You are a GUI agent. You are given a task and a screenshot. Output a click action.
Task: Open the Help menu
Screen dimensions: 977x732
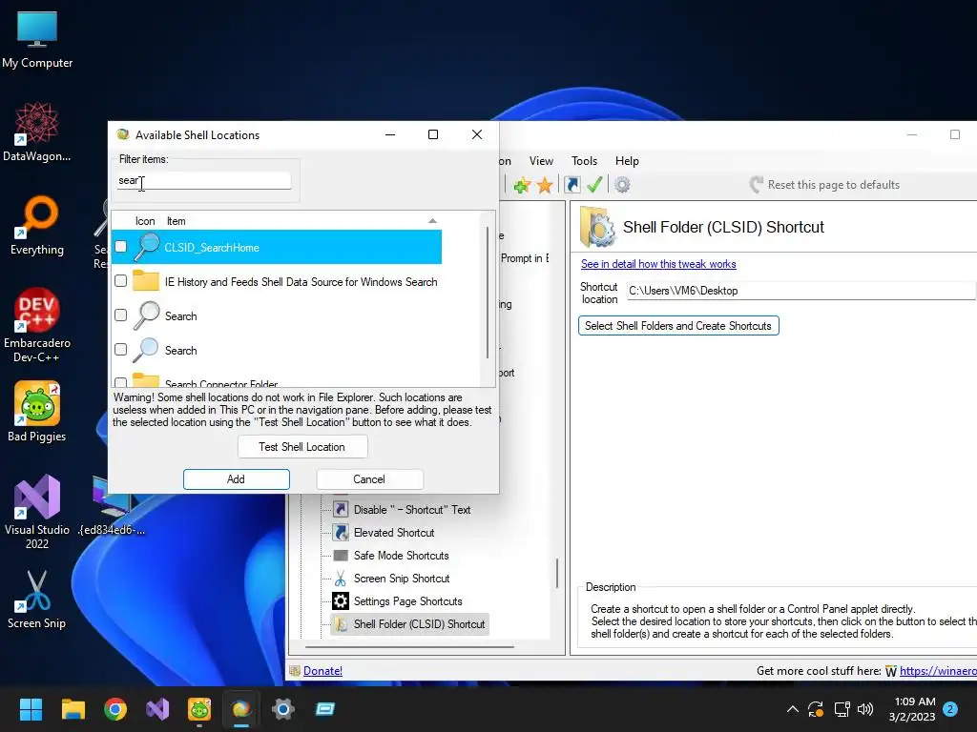(x=627, y=160)
